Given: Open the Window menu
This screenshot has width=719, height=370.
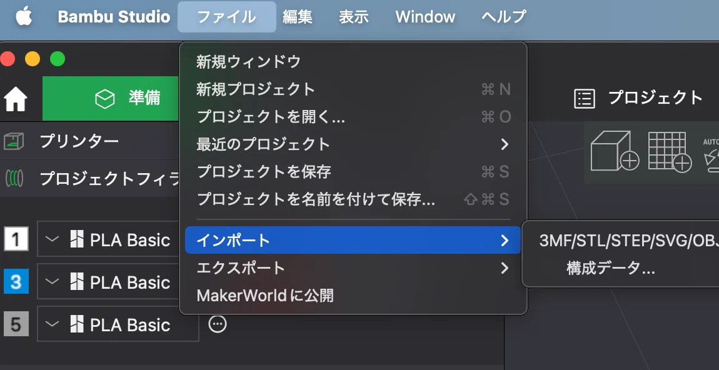Looking at the screenshot, I should pos(425,17).
